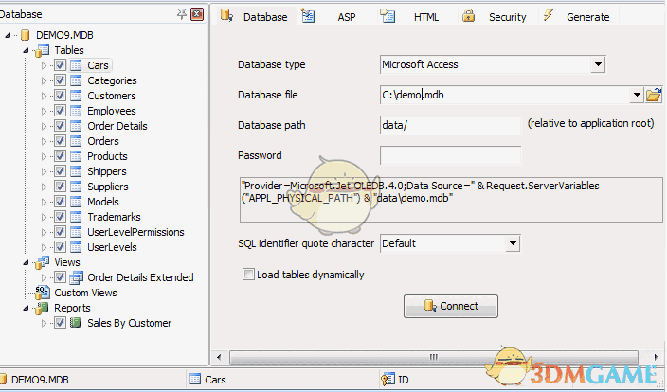Open the Database file history dropdown
This screenshot has width=667, height=392.
click(x=637, y=95)
